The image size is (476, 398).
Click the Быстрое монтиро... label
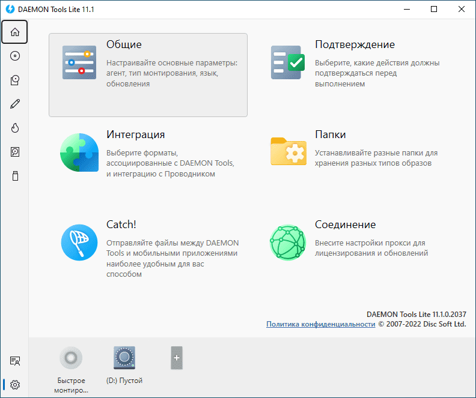click(71, 385)
